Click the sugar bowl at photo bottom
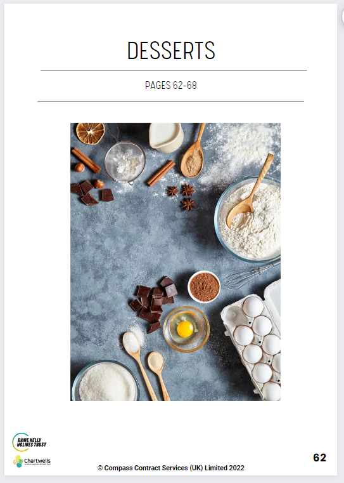344x483 pixels. [106, 381]
